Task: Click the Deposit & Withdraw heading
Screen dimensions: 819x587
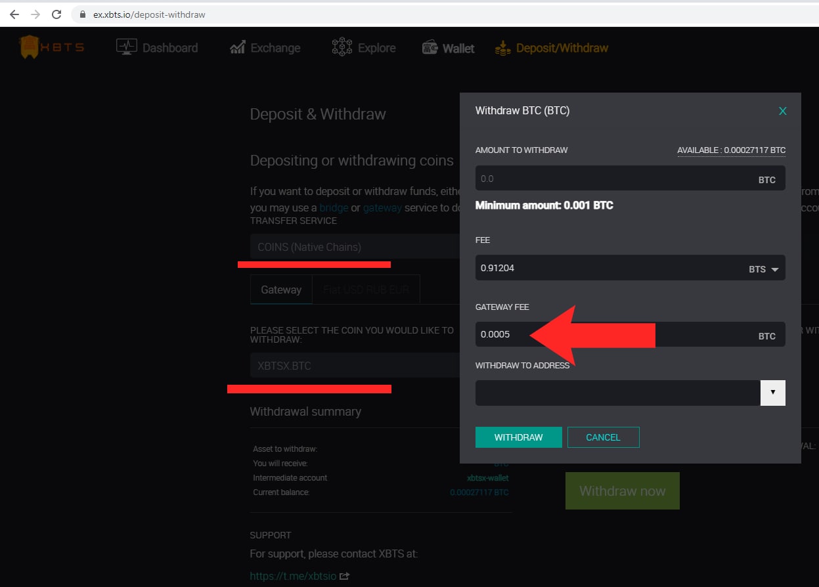Action: tap(318, 114)
